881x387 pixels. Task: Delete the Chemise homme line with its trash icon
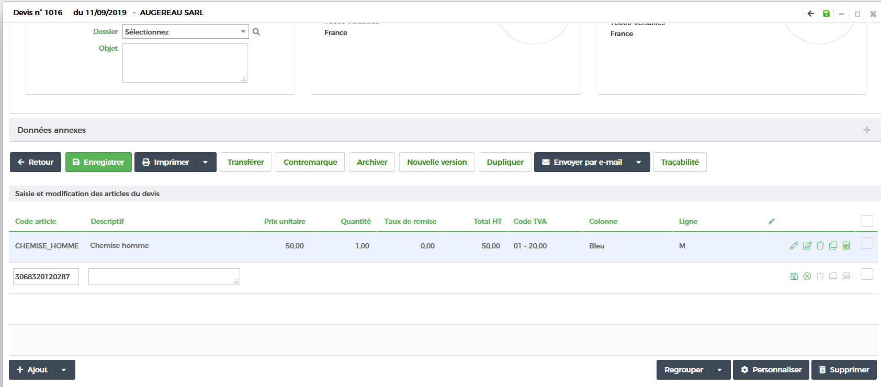tap(820, 246)
